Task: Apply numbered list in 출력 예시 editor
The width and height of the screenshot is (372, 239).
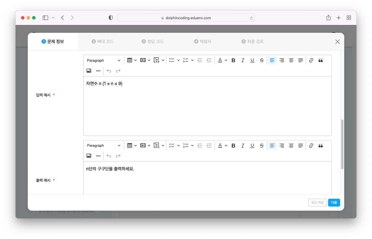Action: (x=186, y=145)
